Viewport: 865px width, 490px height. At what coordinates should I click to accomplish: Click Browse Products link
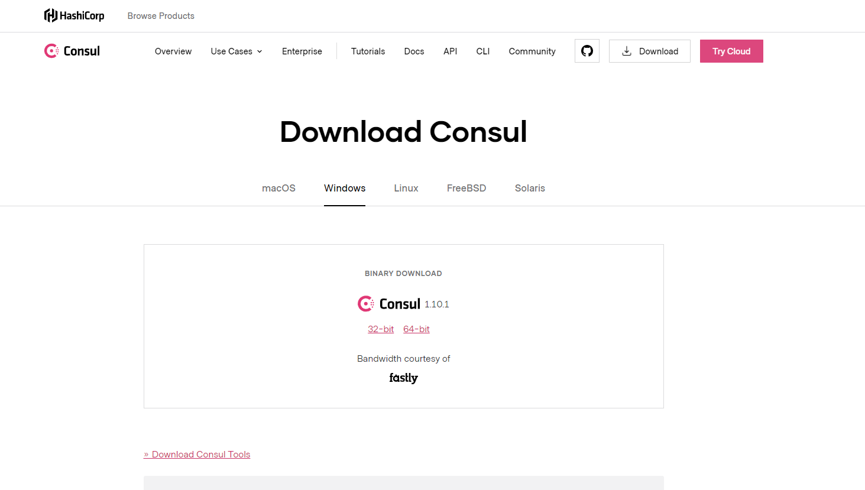tap(161, 16)
